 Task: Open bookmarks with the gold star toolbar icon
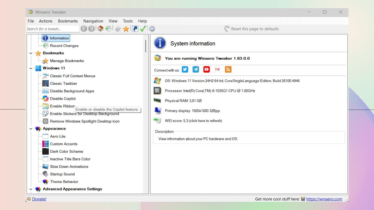tap(126, 29)
